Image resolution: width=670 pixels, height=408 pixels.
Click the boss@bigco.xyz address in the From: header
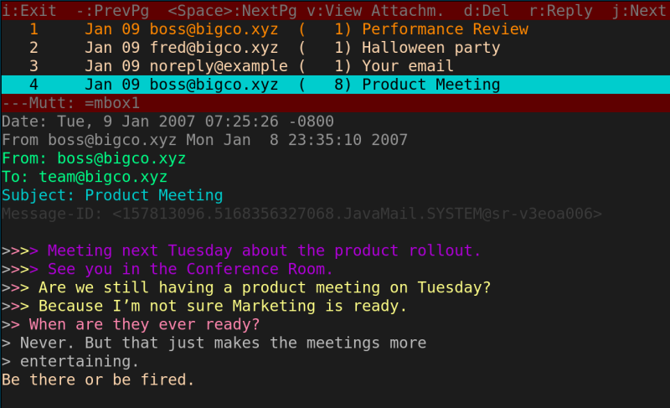coord(121,158)
